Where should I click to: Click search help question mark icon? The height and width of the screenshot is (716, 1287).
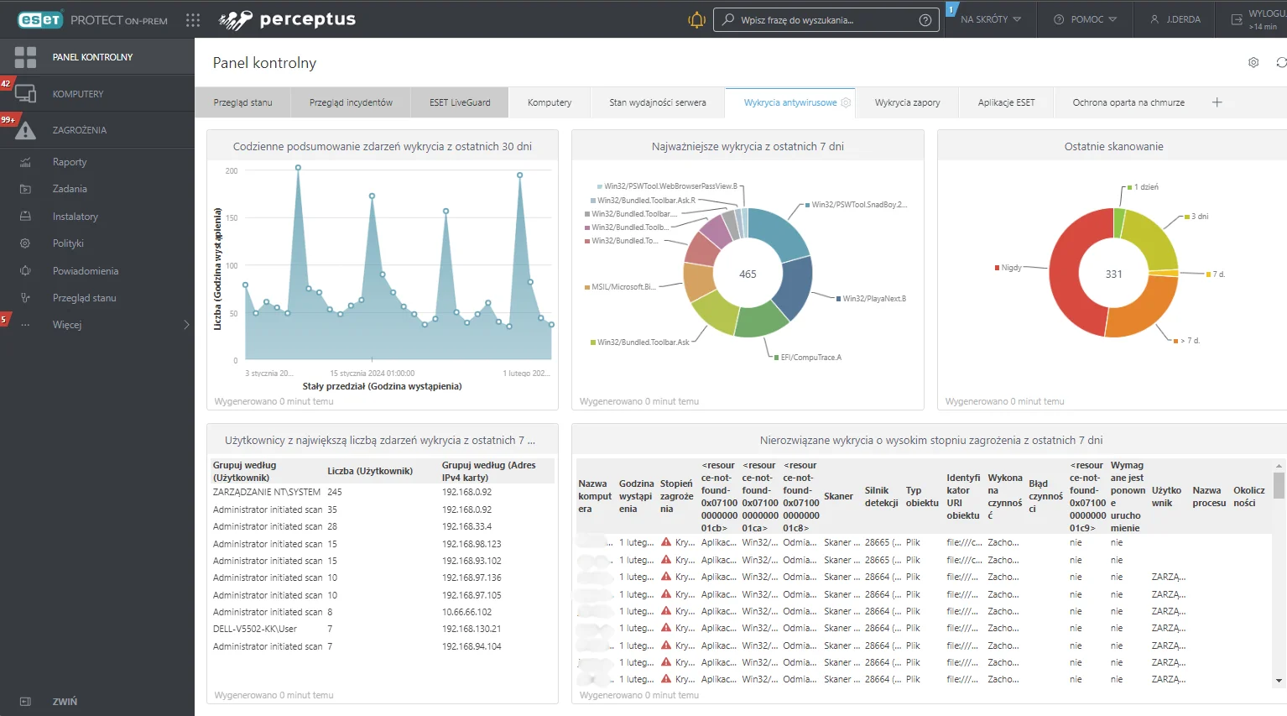click(925, 20)
